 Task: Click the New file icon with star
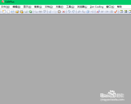coord(4,12)
